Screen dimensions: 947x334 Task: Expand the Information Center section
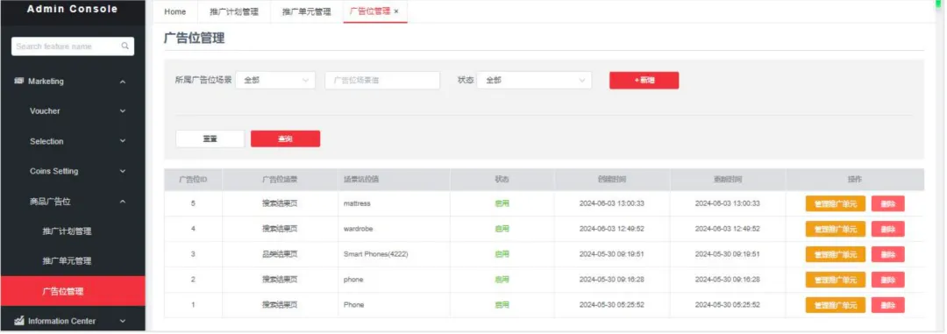(x=123, y=322)
